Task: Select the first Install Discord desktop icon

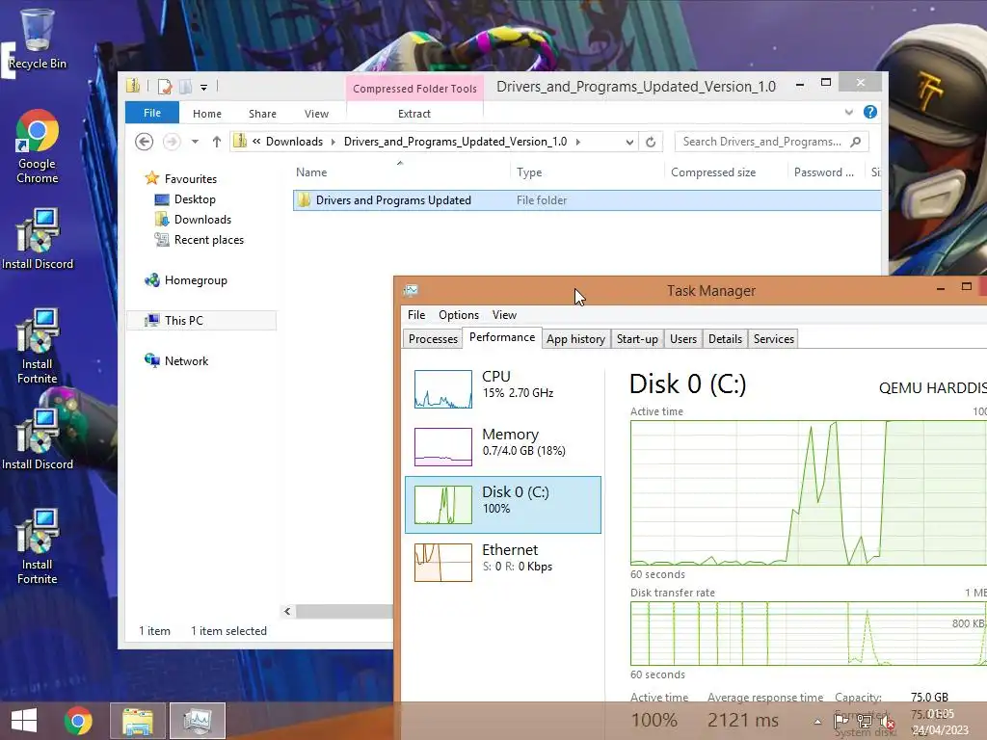Action: coord(38,239)
